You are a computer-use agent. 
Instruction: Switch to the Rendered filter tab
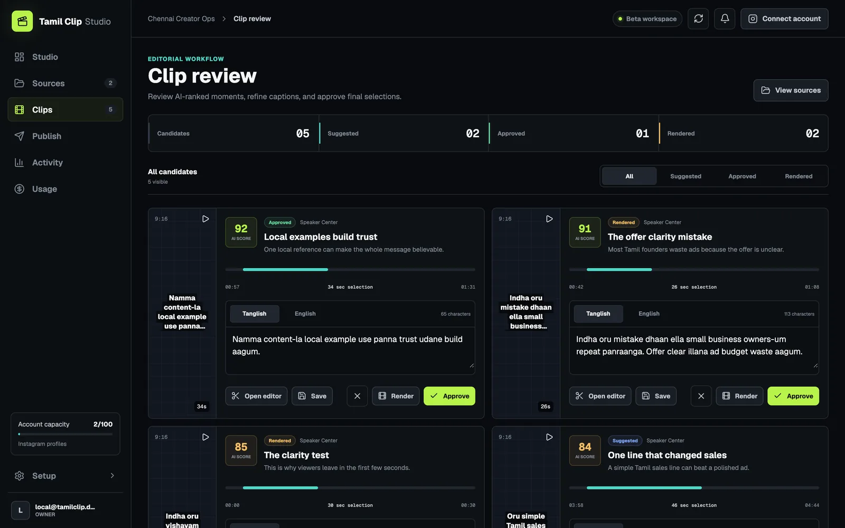(799, 176)
